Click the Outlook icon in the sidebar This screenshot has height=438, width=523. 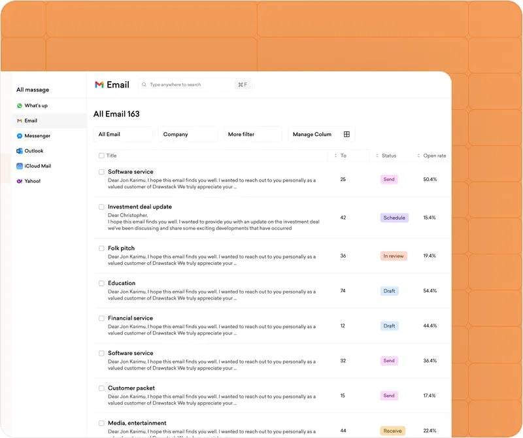click(x=20, y=151)
